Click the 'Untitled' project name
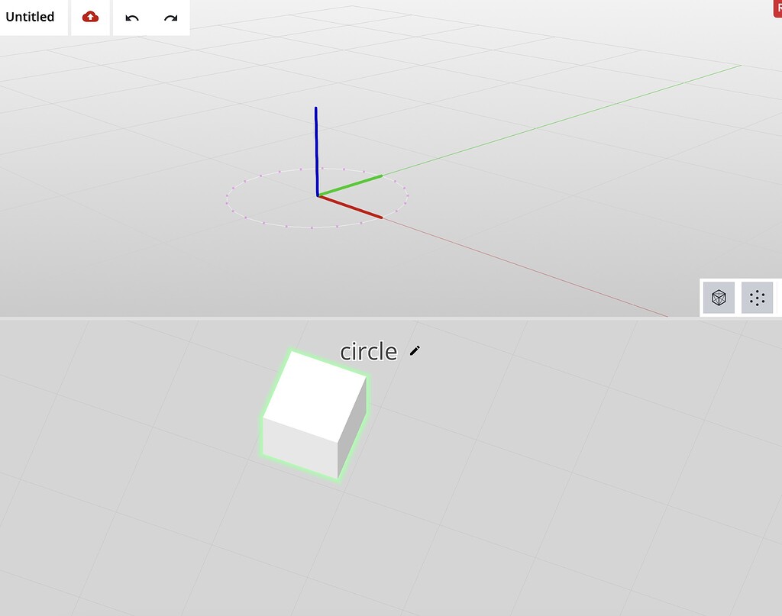Screen dimensions: 782x616 [31, 17]
